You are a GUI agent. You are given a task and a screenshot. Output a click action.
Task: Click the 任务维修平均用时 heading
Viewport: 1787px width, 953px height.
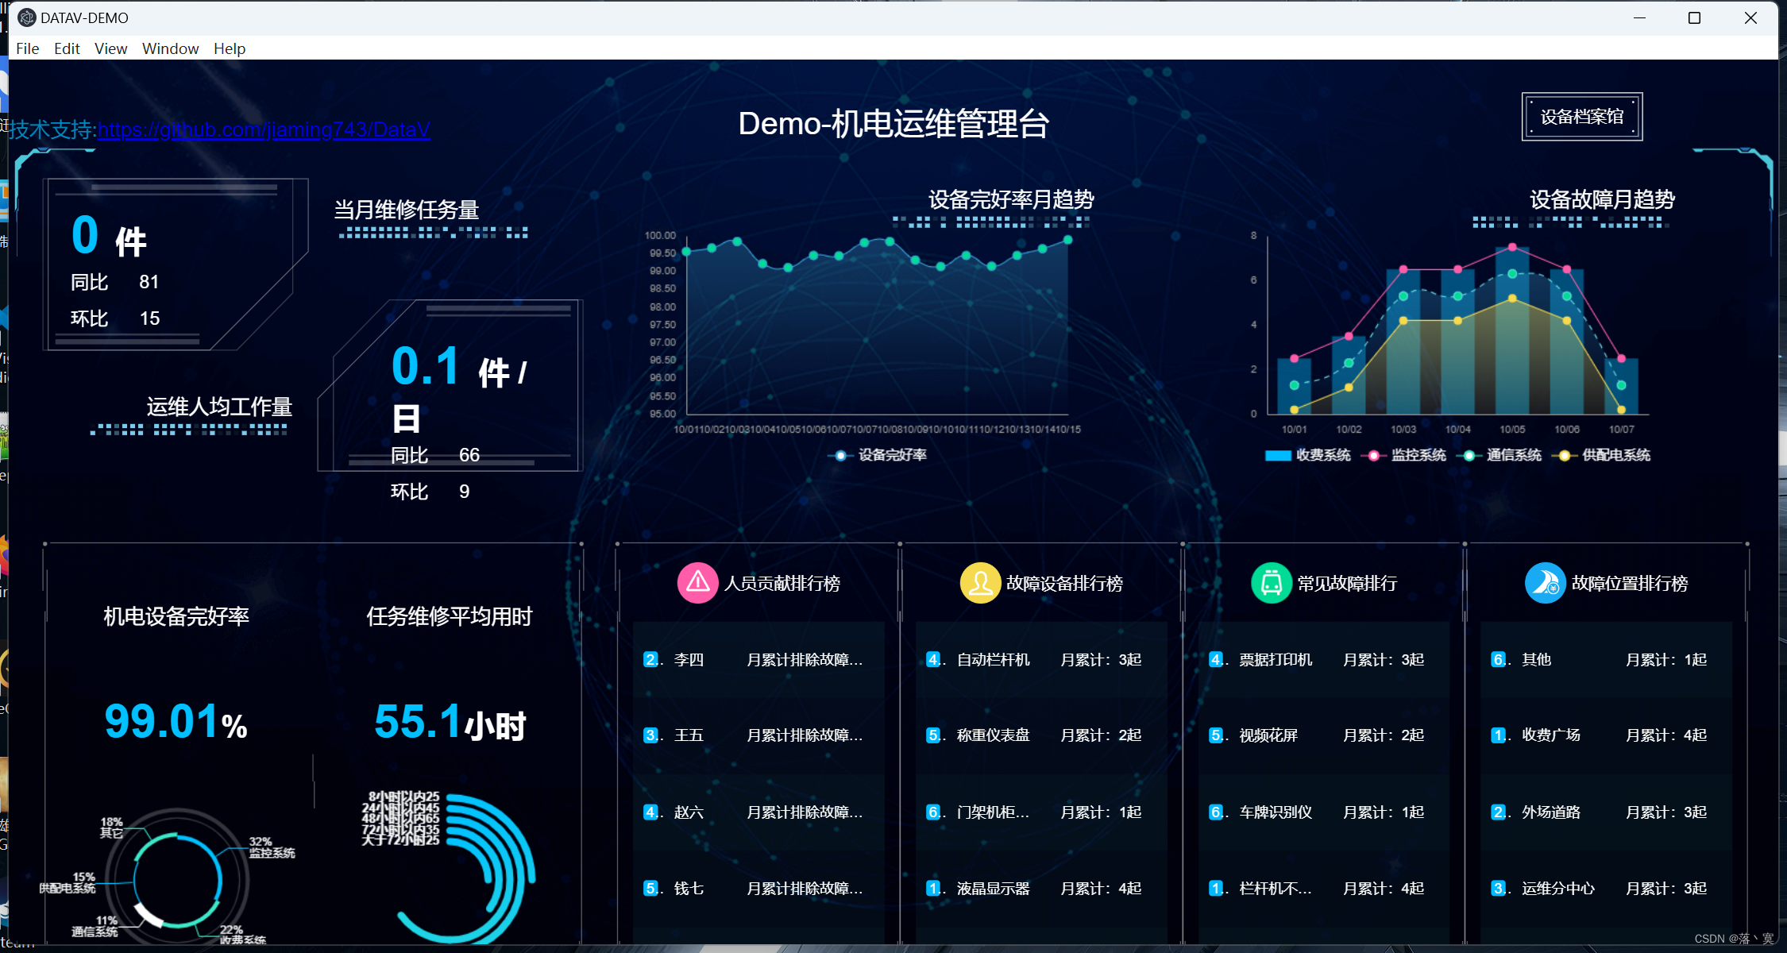(450, 616)
